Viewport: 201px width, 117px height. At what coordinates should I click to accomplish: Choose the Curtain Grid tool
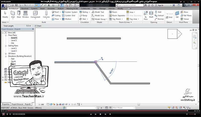coord(68,16)
